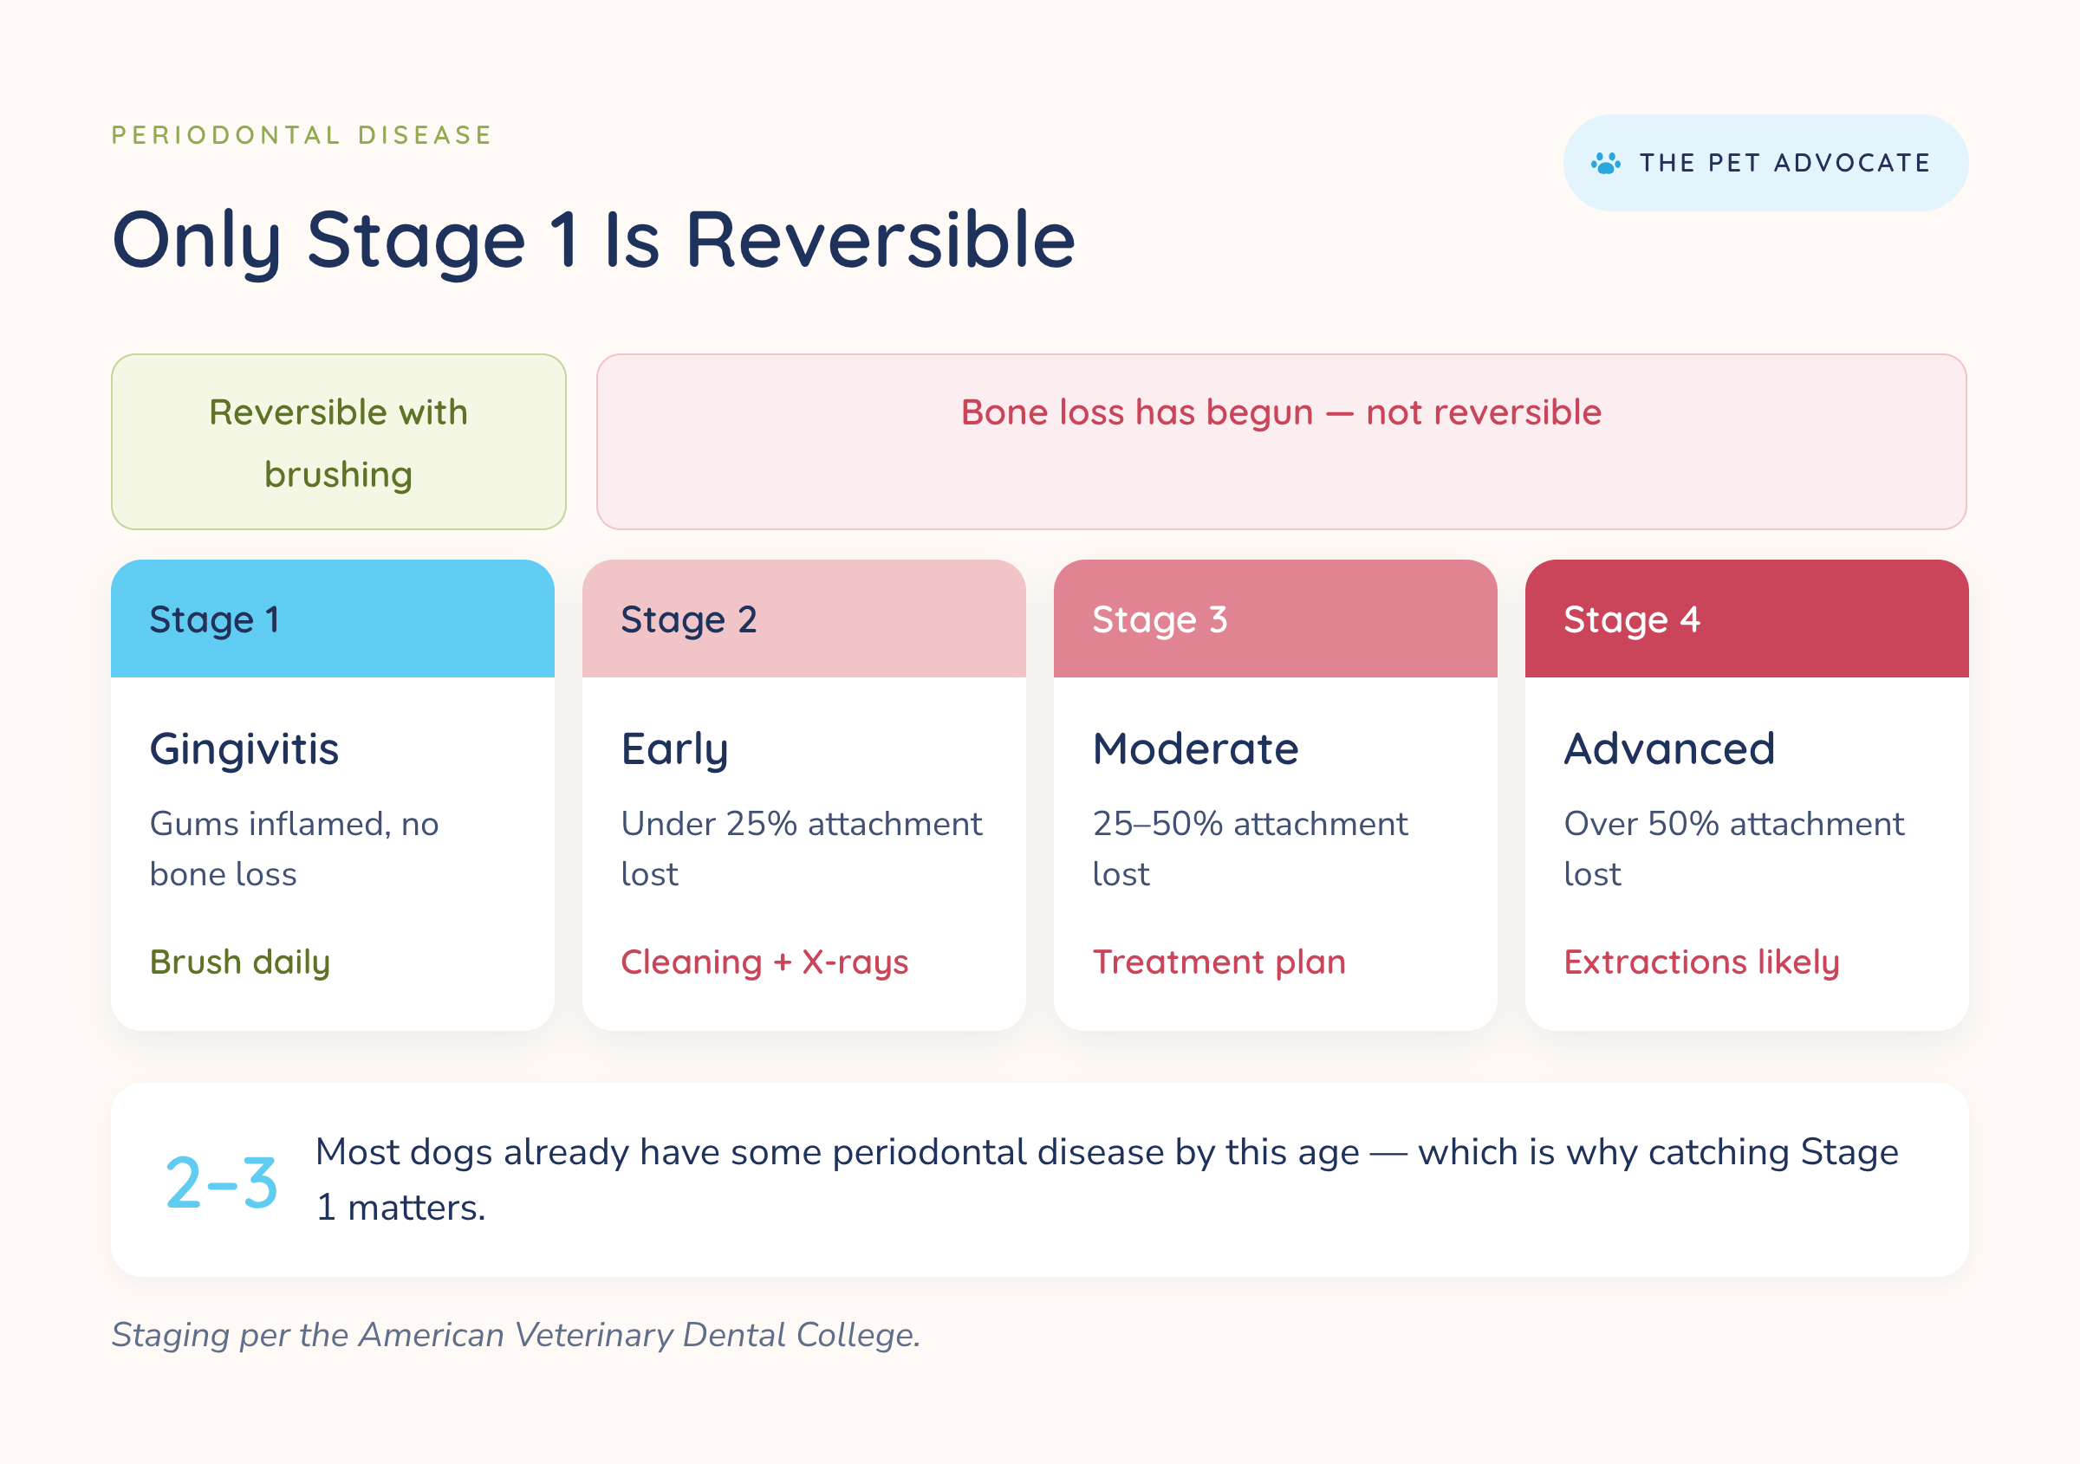The width and height of the screenshot is (2080, 1464).
Task: Click the Stage 2 card header
Action: pyautogui.click(x=803, y=619)
